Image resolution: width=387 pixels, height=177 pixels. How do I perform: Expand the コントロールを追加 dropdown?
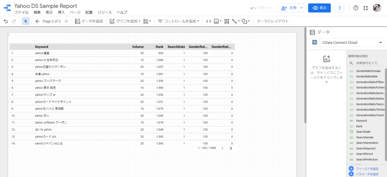point(198,21)
